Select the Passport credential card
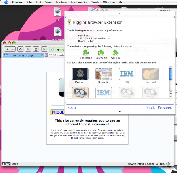The height and width of the screenshot is (173, 177). [80, 74]
